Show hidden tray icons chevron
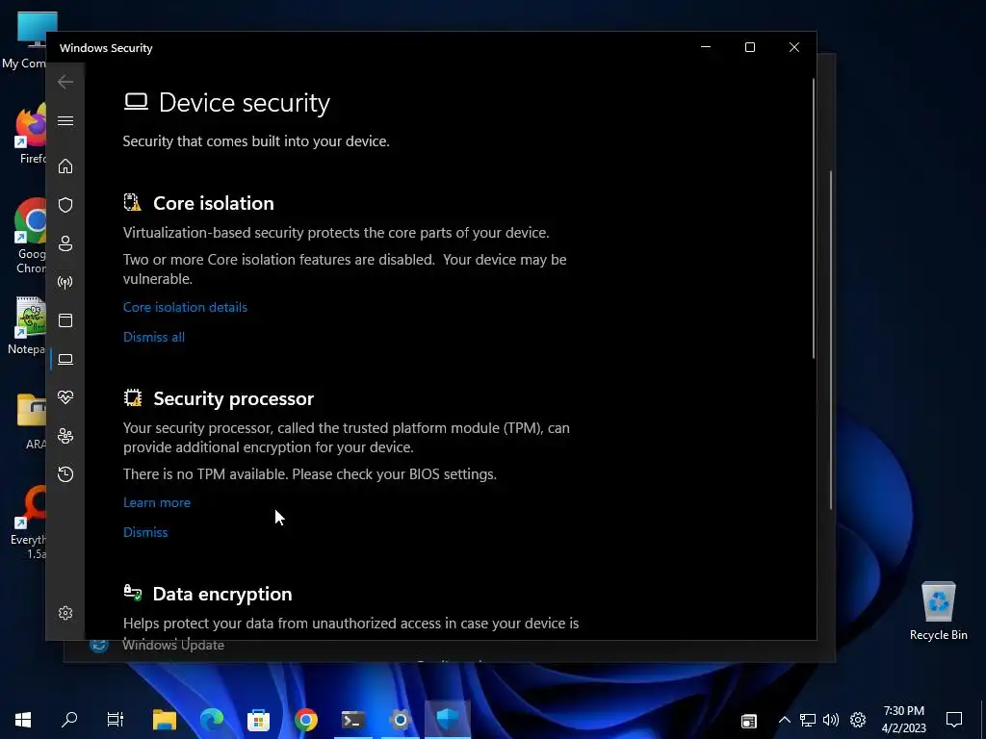Image resolution: width=986 pixels, height=739 pixels. point(784,720)
